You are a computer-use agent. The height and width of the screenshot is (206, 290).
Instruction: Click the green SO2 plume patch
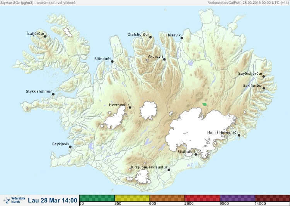click(205, 105)
